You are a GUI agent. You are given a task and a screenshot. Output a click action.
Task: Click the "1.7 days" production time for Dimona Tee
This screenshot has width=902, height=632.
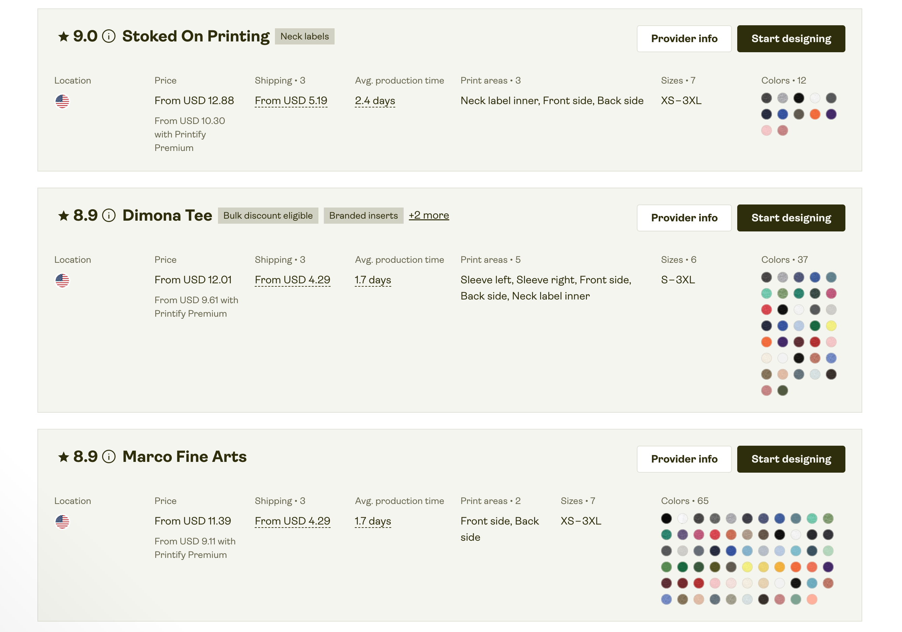pyautogui.click(x=372, y=280)
